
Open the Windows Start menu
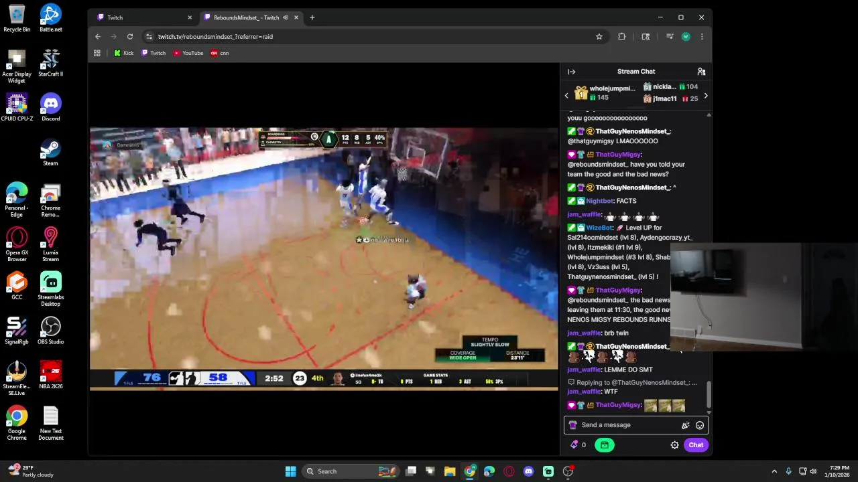click(290, 471)
